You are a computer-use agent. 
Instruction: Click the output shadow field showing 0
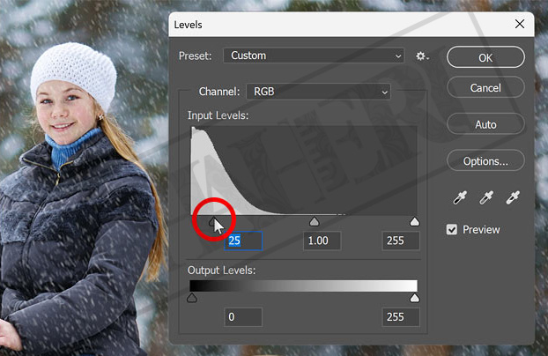coord(243,317)
